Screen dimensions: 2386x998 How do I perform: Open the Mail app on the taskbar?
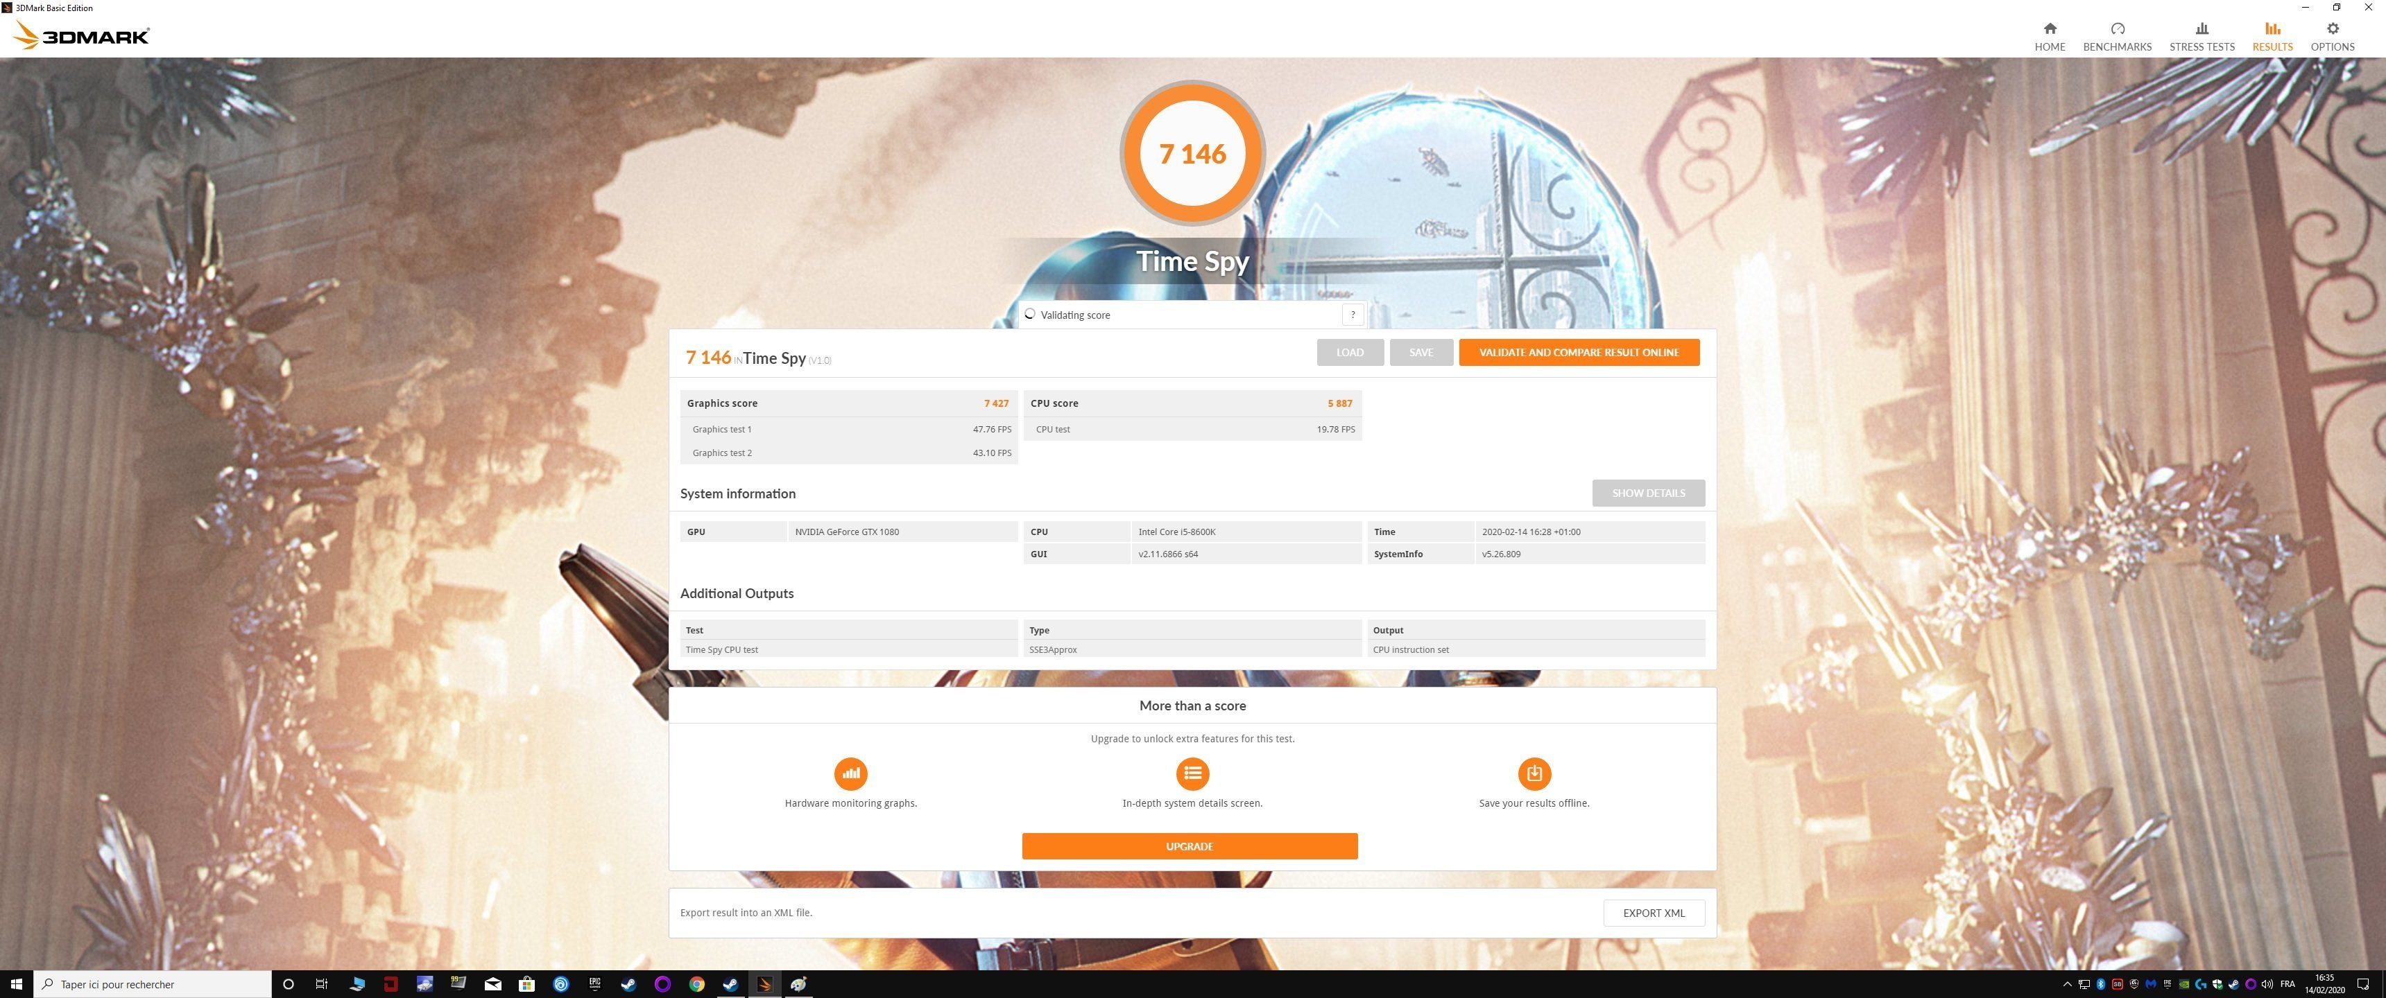pyautogui.click(x=492, y=984)
